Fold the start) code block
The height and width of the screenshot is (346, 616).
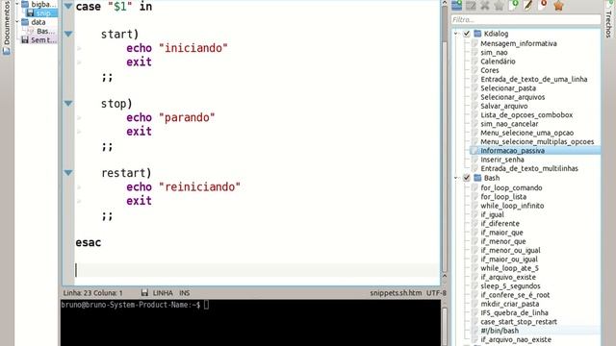(68, 35)
